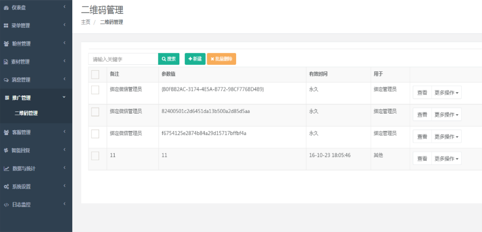Click the gears icon beside 系统设置
This screenshot has height=232, width=482.
click(6, 187)
